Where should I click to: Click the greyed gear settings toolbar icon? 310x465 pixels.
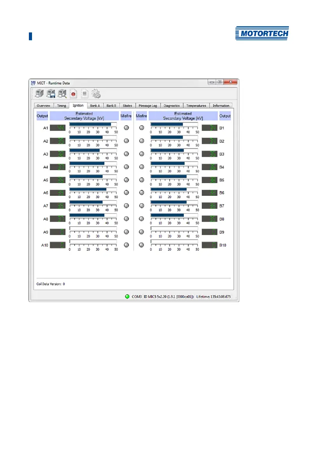coord(96,94)
